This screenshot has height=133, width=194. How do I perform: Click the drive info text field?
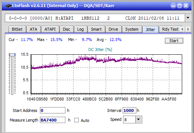click(x=95, y=18)
